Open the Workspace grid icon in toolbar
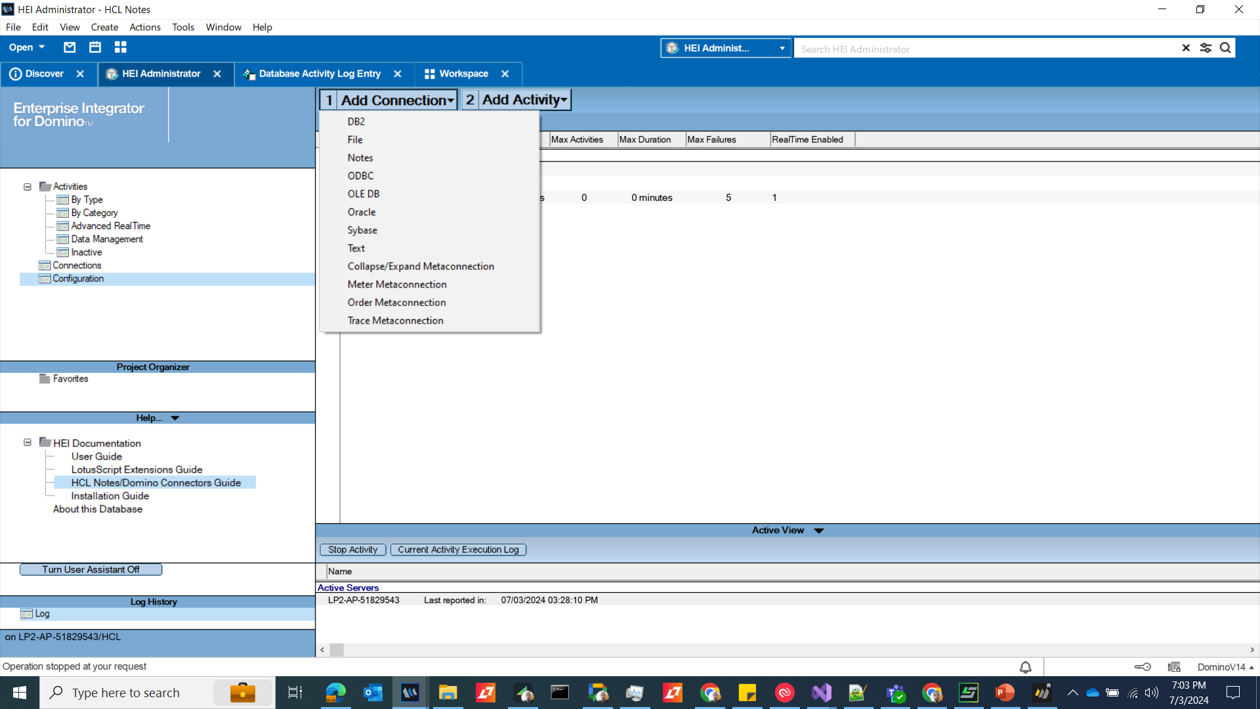Viewport: 1260px width, 709px height. click(121, 47)
